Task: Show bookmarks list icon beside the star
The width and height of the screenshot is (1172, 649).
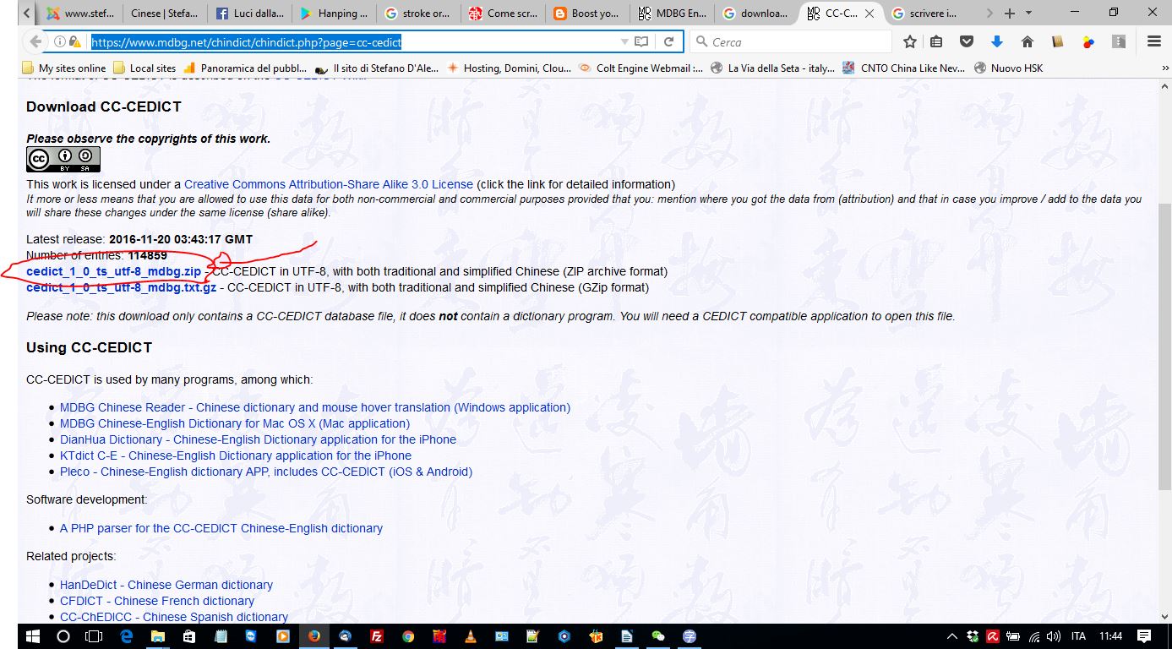Action: [936, 41]
